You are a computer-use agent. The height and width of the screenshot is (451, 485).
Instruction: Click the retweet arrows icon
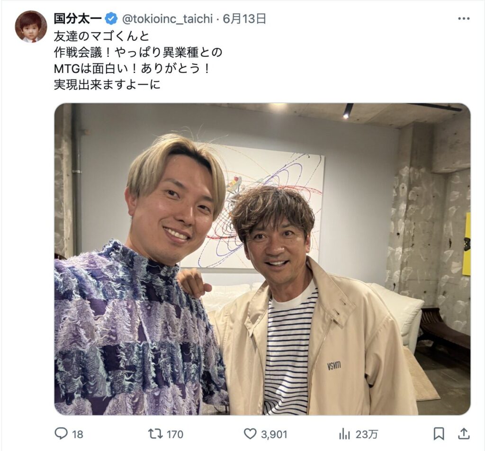(155, 433)
